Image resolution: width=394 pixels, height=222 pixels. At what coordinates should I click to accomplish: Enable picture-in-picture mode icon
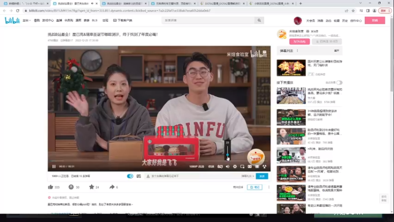[x=242, y=166]
